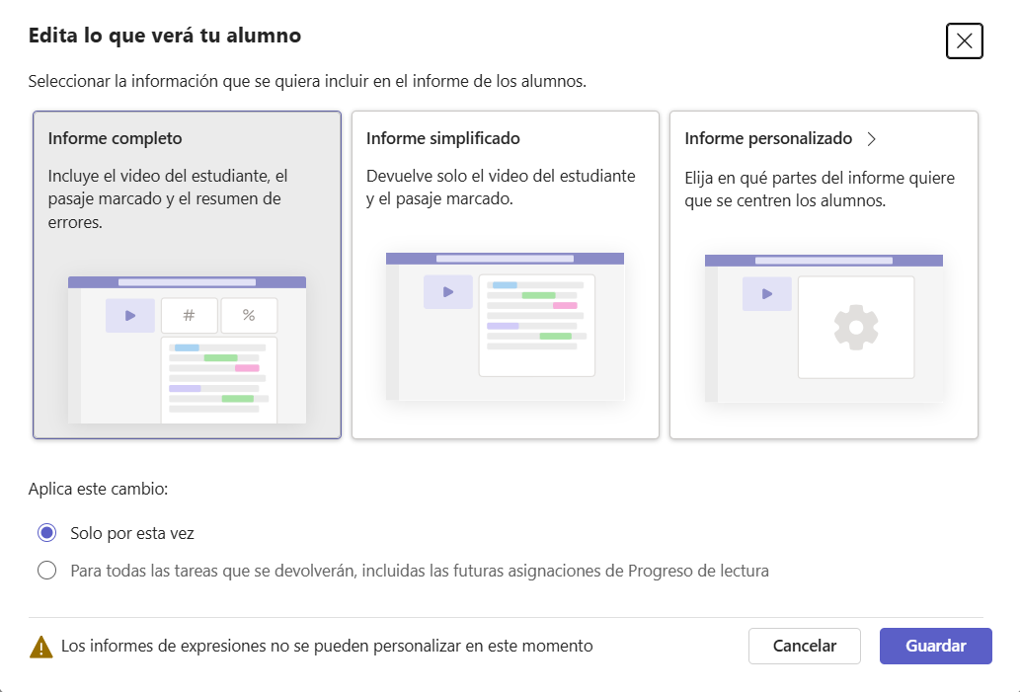Click 'Incluye el video del estudiante' description
The width and height of the screenshot is (1020, 692).
pyautogui.click(x=168, y=199)
